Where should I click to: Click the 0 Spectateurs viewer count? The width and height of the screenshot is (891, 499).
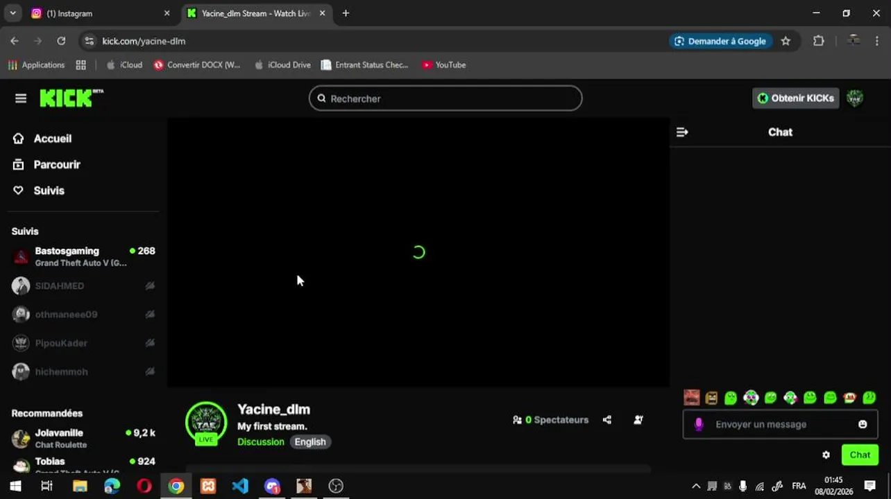[551, 420]
